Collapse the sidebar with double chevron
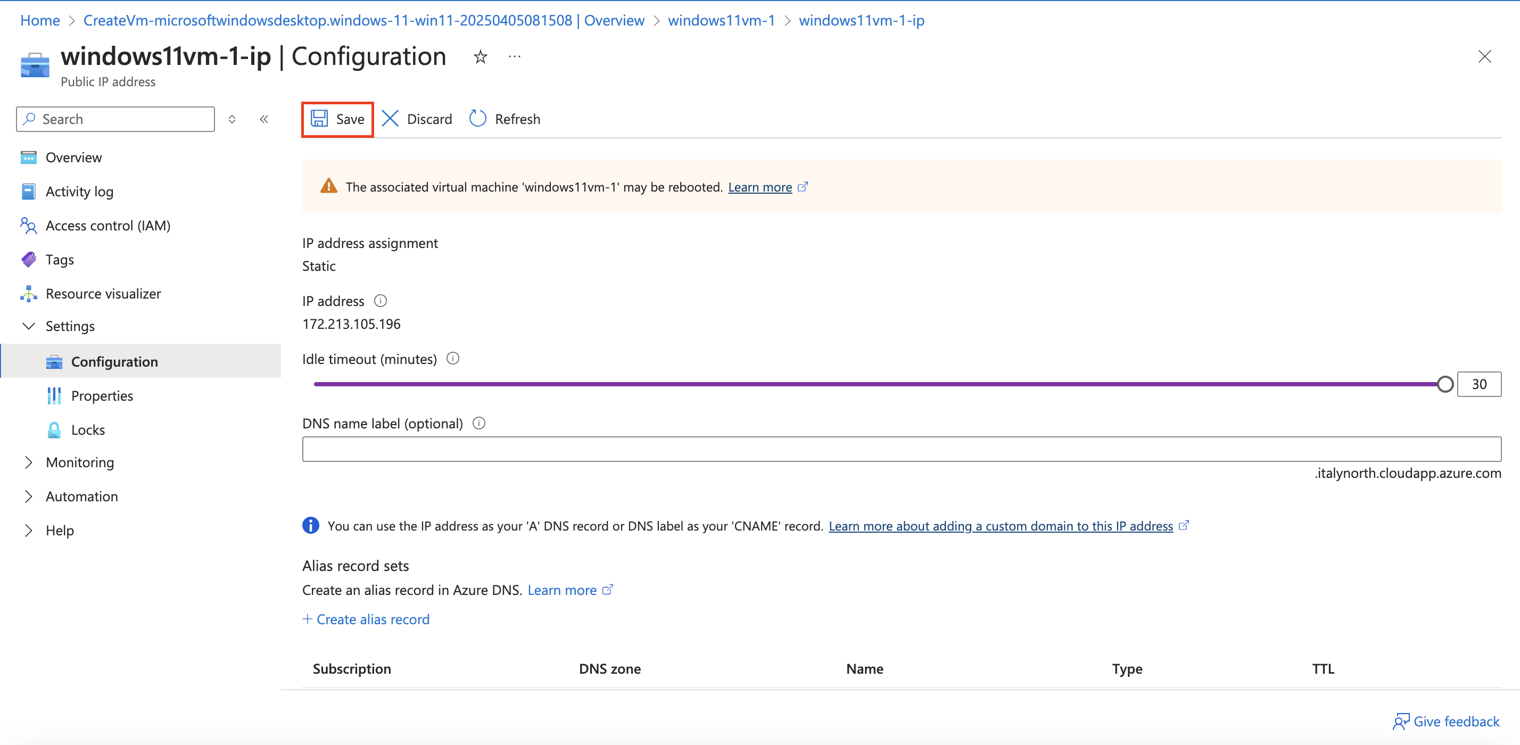The image size is (1520, 745). click(x=264, y=119)
